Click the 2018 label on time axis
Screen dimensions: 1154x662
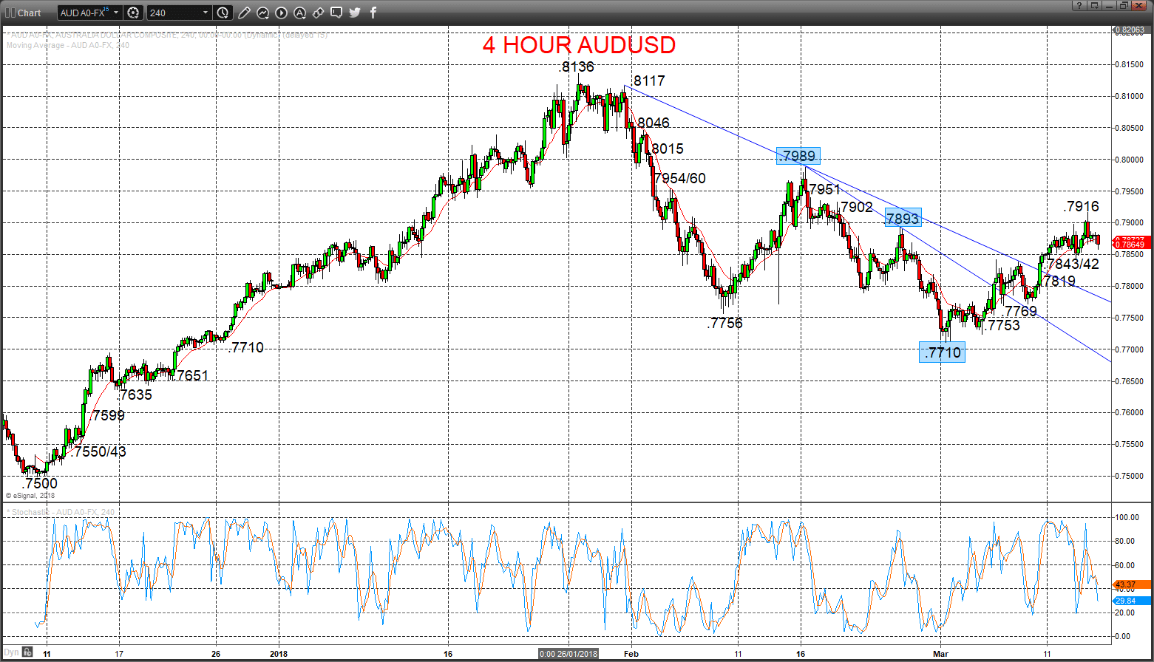[279, 654]
